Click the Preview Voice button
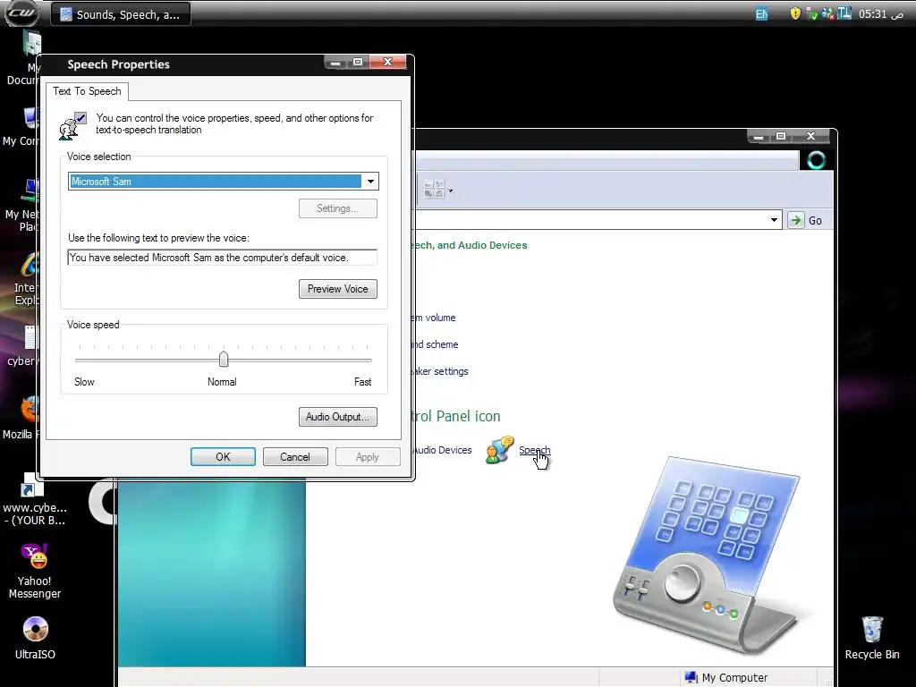 [337, 289]
